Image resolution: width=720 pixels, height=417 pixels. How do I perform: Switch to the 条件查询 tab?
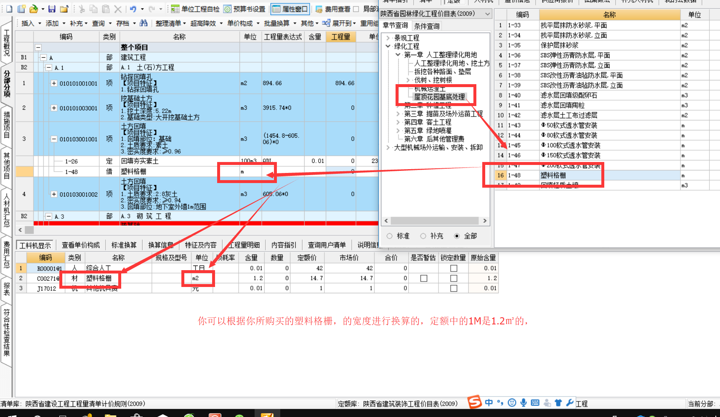[x=427, y=26]
